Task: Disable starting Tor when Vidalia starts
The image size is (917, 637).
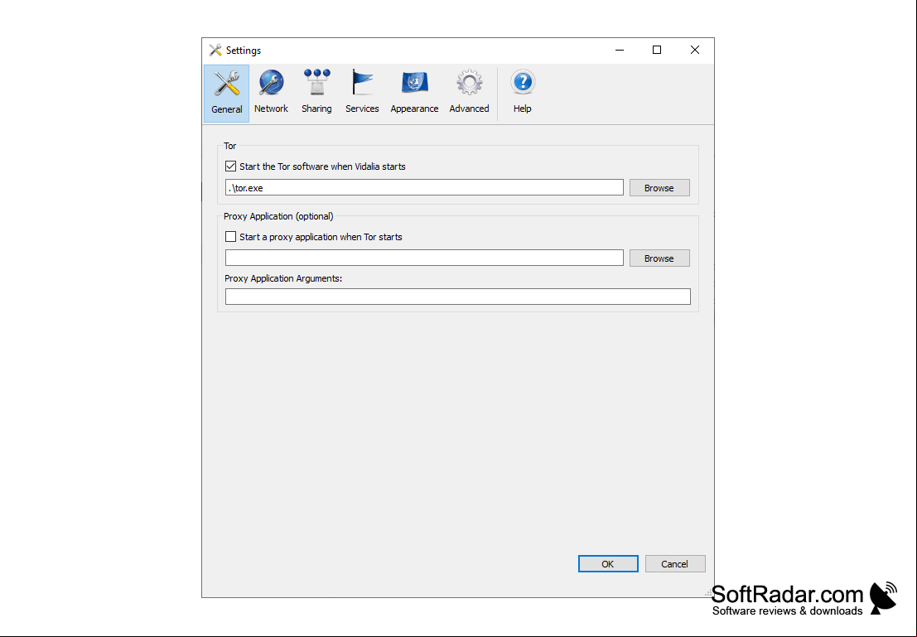Action: click(231, 166)
